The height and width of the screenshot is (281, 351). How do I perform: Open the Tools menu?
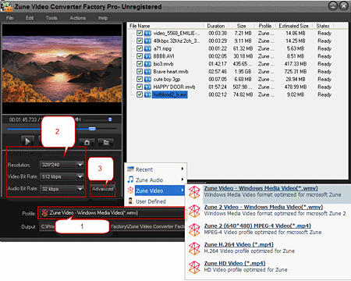tap(51, 18)
